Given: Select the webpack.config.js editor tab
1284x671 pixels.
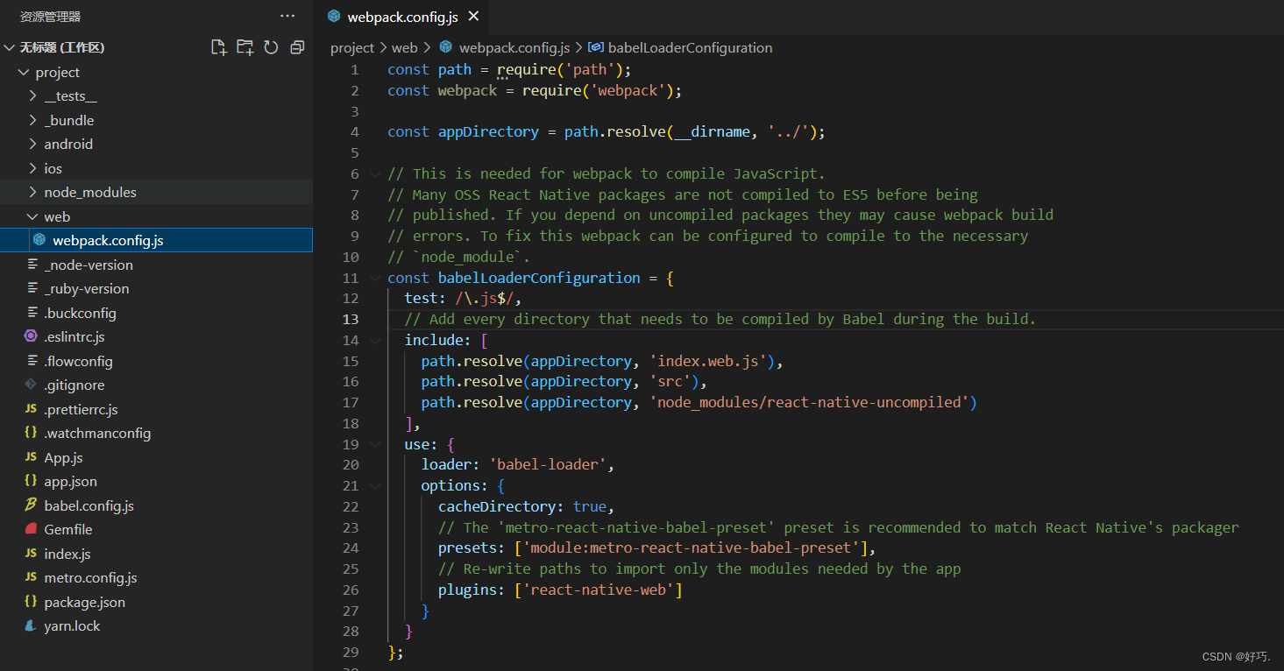Looking at the screenshot, I should [404, 17].
